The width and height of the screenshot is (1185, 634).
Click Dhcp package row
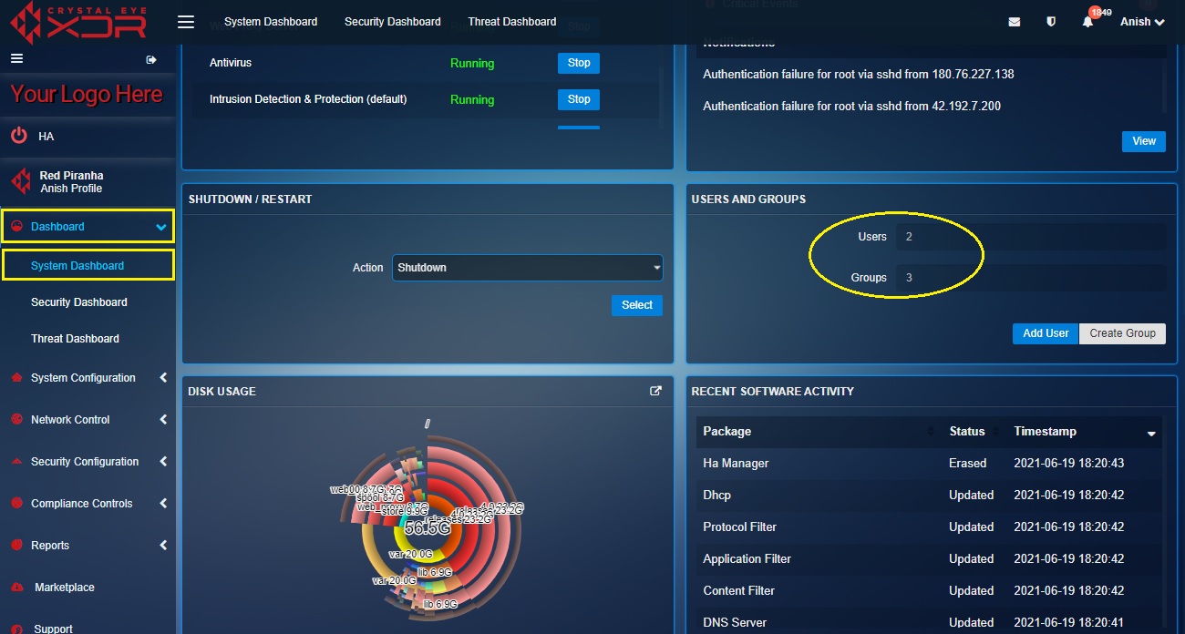[x=930, y=495]
